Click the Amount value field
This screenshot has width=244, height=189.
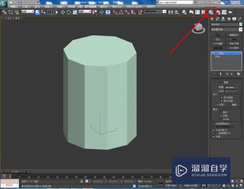click(x=230, y=87)
